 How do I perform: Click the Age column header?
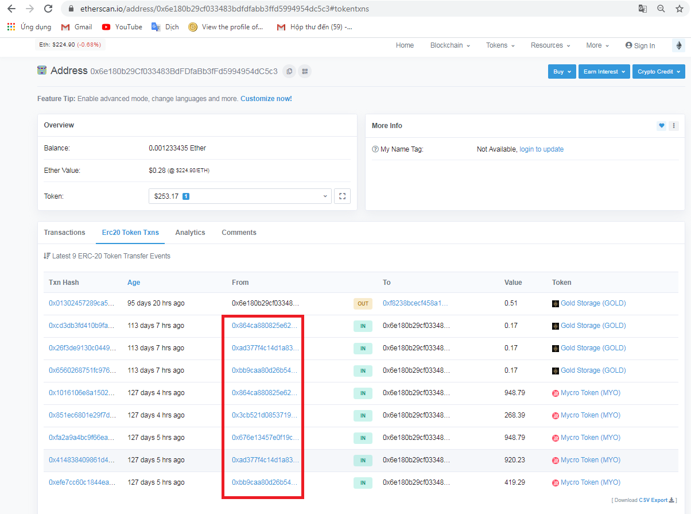[134, 283]
